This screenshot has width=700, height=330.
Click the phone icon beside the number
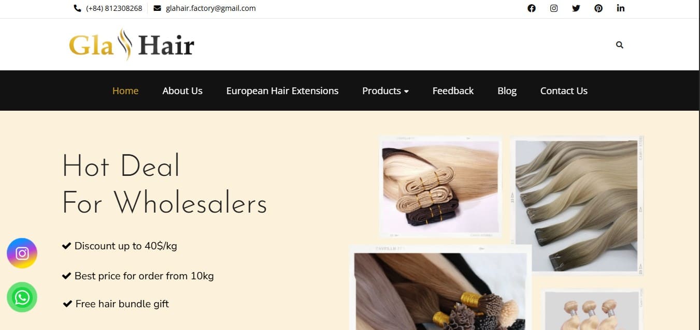point(78,8)
